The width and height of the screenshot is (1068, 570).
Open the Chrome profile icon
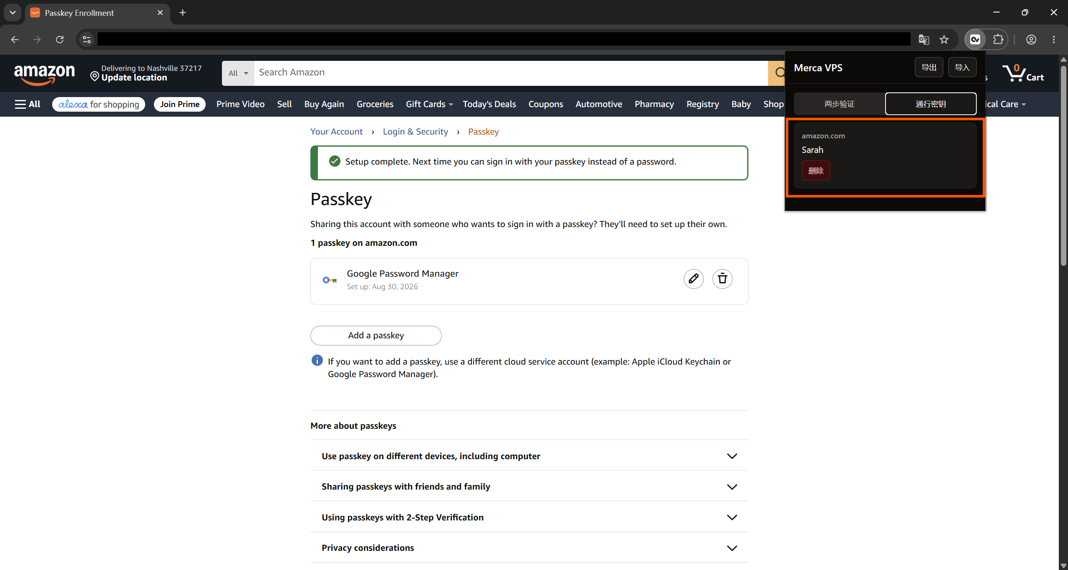pyautogui.click(x=1031, y=40)
